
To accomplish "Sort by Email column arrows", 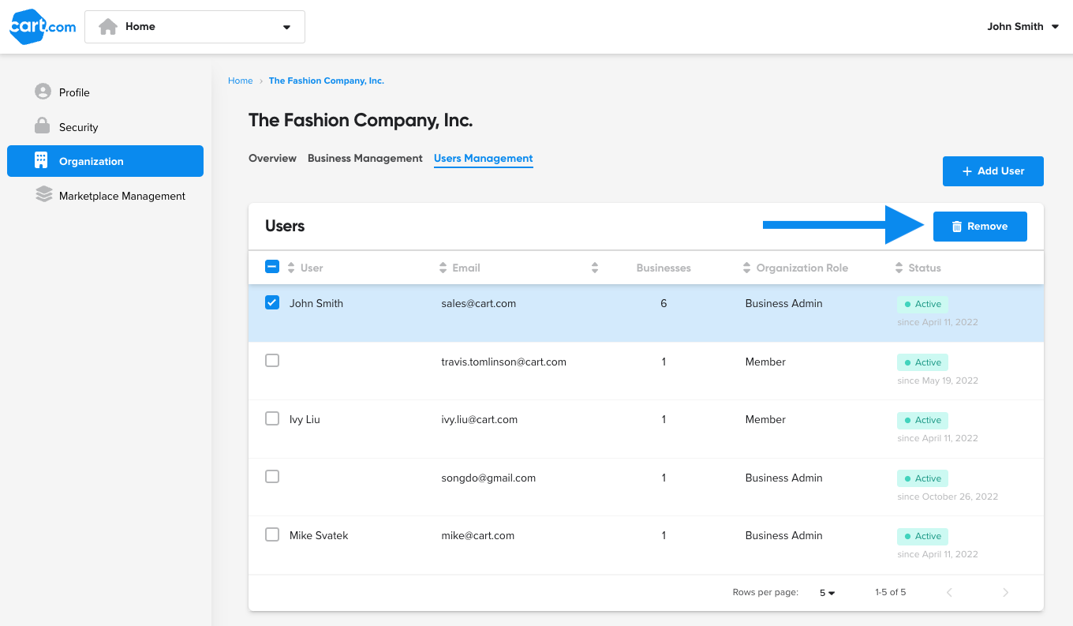I will 443,268.
